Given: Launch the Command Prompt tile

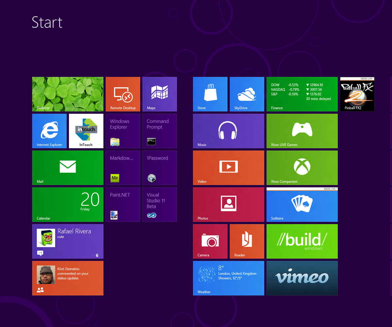Looking at the screenshot, I should coord(159,131).
